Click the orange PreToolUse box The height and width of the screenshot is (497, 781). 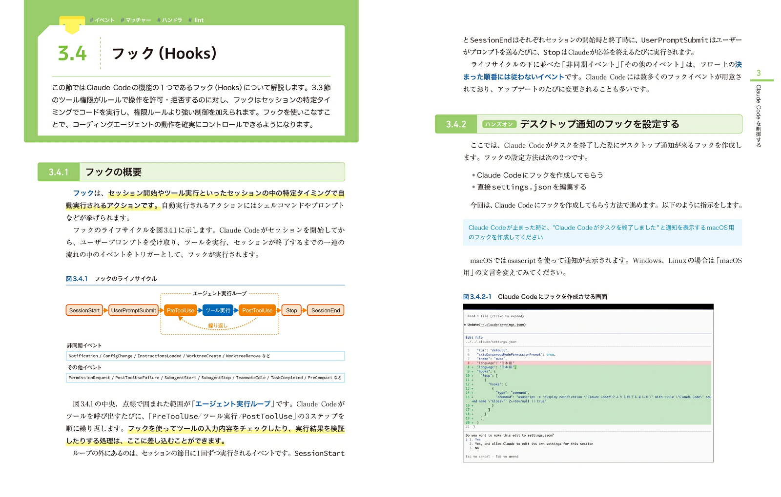coord(181,310)
